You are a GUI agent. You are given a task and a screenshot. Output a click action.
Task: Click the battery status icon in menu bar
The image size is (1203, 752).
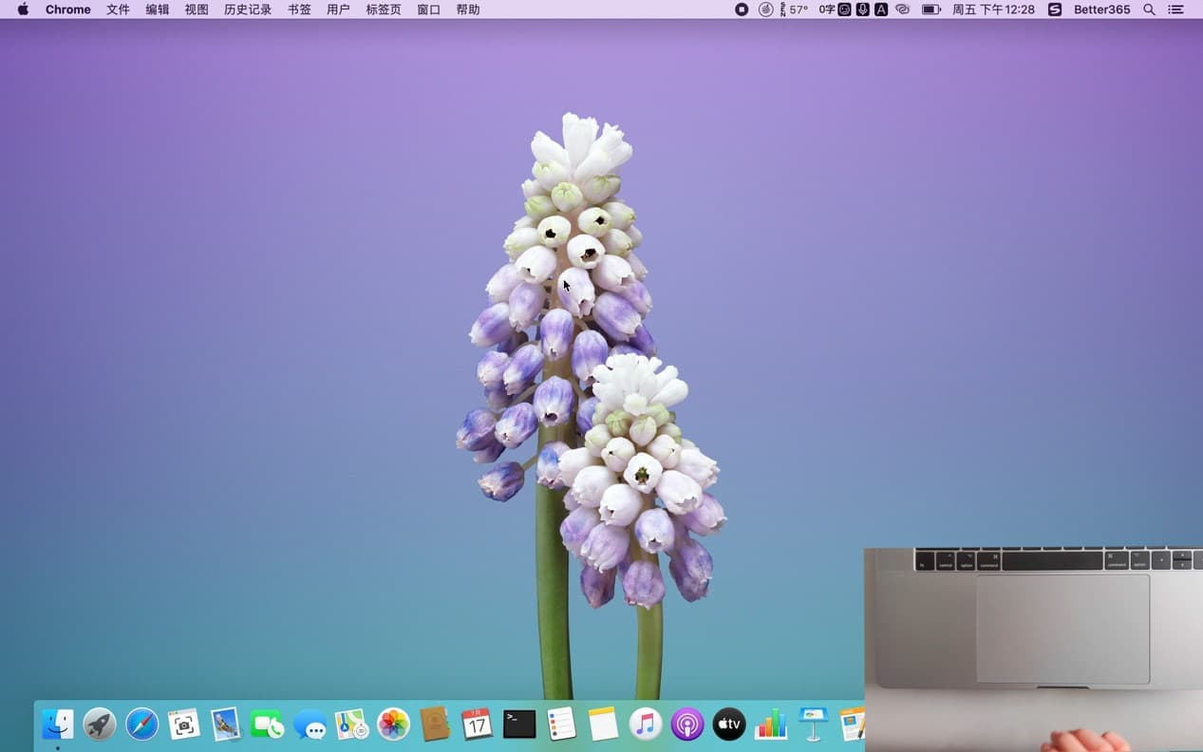(x=931, y=9)
